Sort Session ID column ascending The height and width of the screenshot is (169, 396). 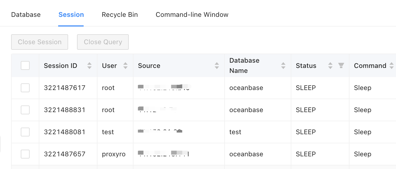89,64
